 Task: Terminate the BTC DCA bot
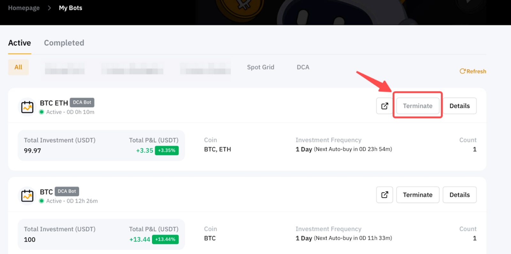tap(417, 195)
